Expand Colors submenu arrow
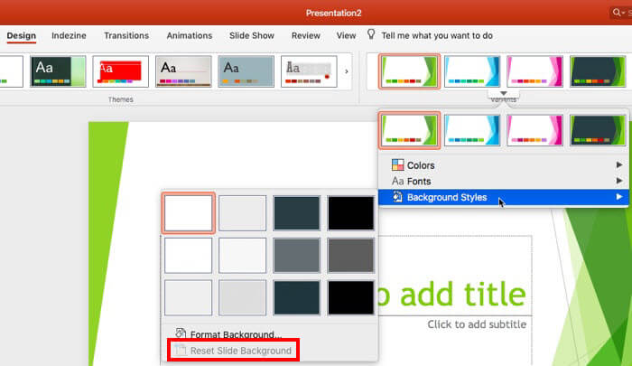The image size is (632, 366). [618, 164]
